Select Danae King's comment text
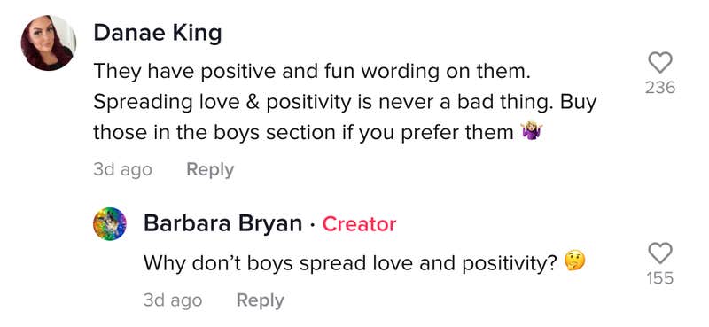 345,102
